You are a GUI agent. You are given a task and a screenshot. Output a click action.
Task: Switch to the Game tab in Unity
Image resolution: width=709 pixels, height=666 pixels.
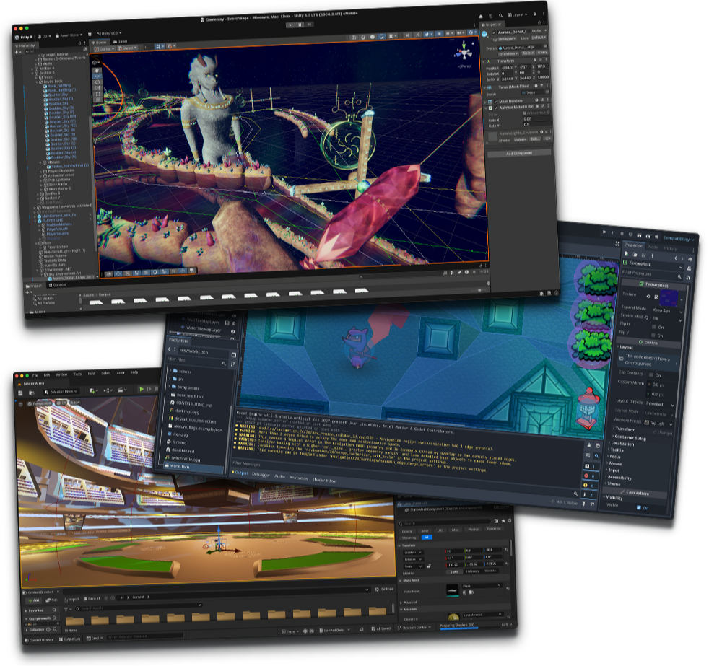(x=120, y=42)
